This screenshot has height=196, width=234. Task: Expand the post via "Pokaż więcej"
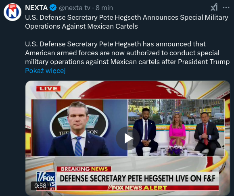tap(45, 71)
